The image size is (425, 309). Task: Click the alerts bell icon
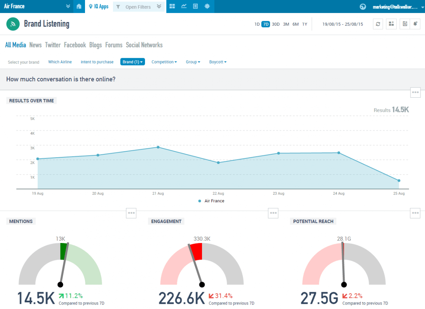pyautogui.click(x=415, y=23)
